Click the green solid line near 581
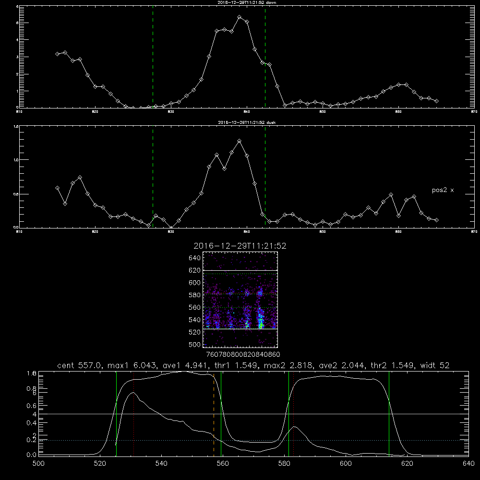 click(x=288, y=414)
